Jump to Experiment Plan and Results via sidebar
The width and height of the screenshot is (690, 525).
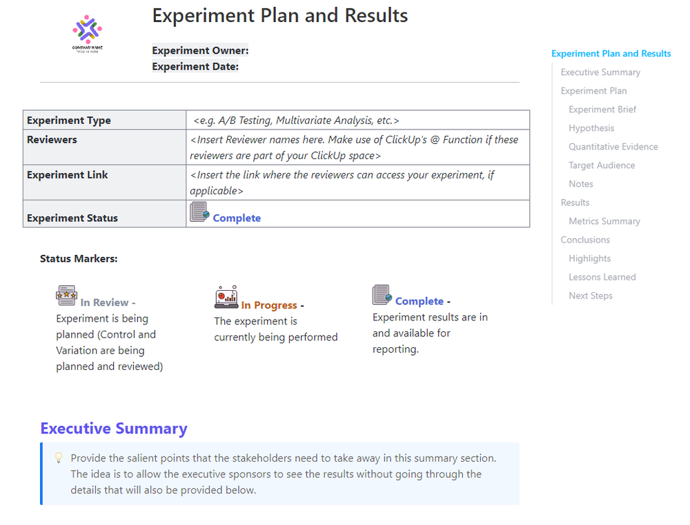(611, 53)
